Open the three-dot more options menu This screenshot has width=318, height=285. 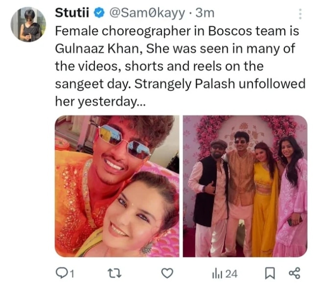click(300, 14)
